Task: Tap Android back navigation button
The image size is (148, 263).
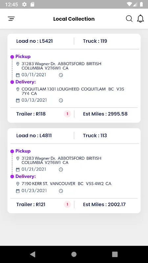Action: [x=33, y=254]
